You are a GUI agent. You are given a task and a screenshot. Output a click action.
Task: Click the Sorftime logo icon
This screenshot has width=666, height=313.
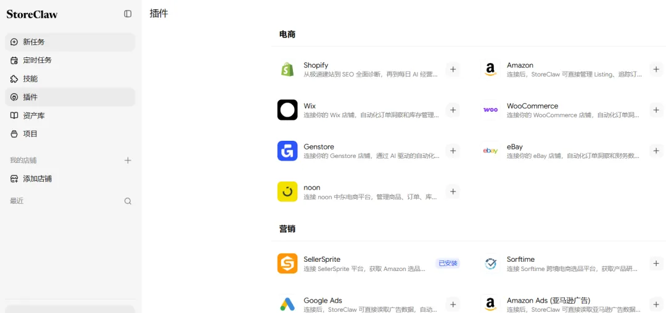point(491,263)
